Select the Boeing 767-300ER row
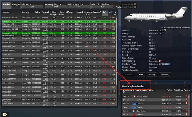Viewport: 192px width, 117px height. tap(59, 96)
